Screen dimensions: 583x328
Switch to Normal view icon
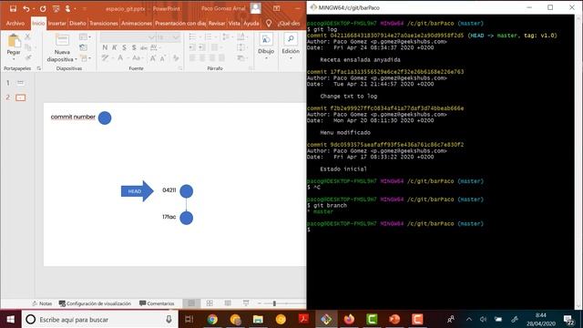[x=191, y=303]
